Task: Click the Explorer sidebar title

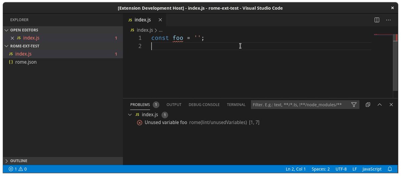Action: pyautogui.click(x=19, y=20)
